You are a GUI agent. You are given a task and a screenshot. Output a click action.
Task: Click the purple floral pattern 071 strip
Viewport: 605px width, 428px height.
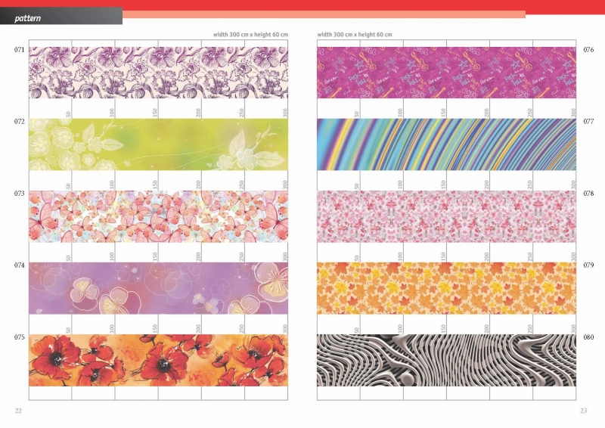pos(158,73)
